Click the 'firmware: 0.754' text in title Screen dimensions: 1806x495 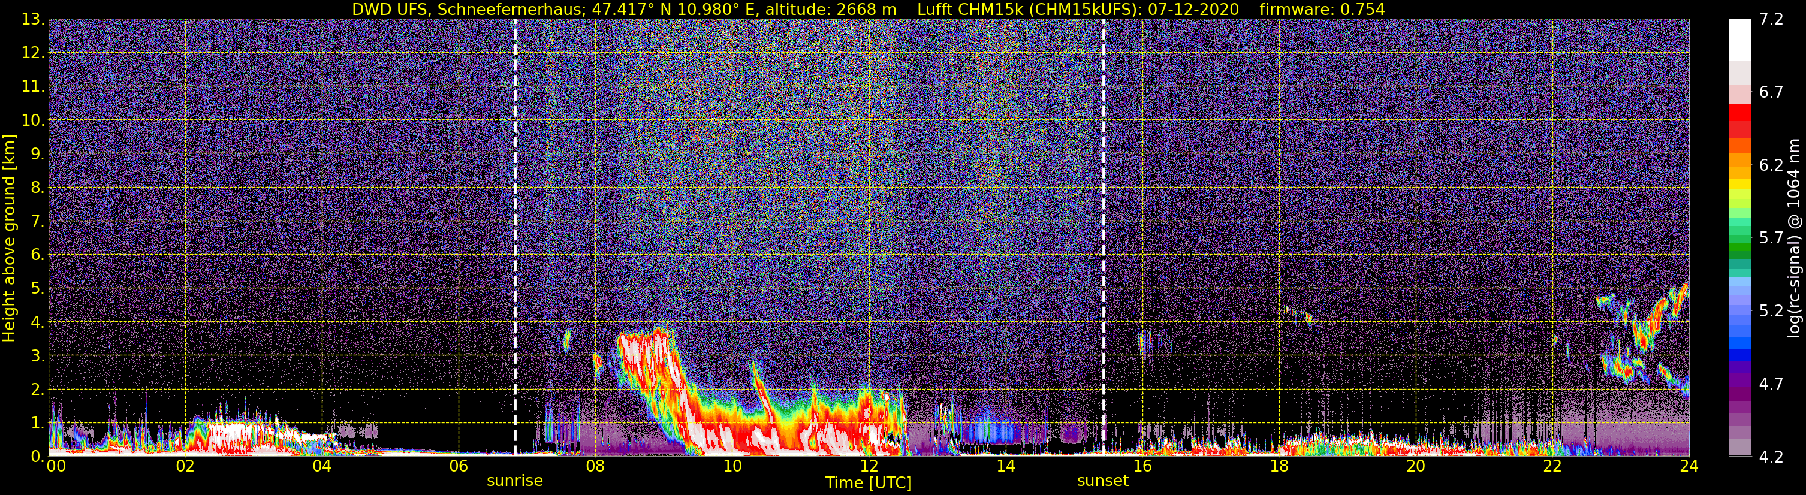click(1322, 10)
